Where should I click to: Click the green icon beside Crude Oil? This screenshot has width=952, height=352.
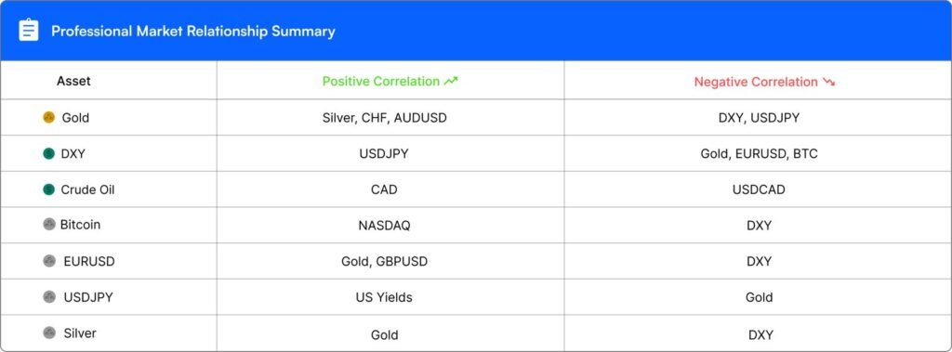[x=49, y=190]
